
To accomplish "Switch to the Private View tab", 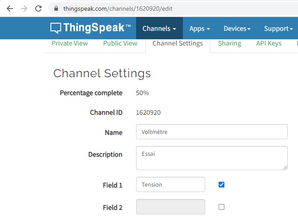I will click(70, 43).
